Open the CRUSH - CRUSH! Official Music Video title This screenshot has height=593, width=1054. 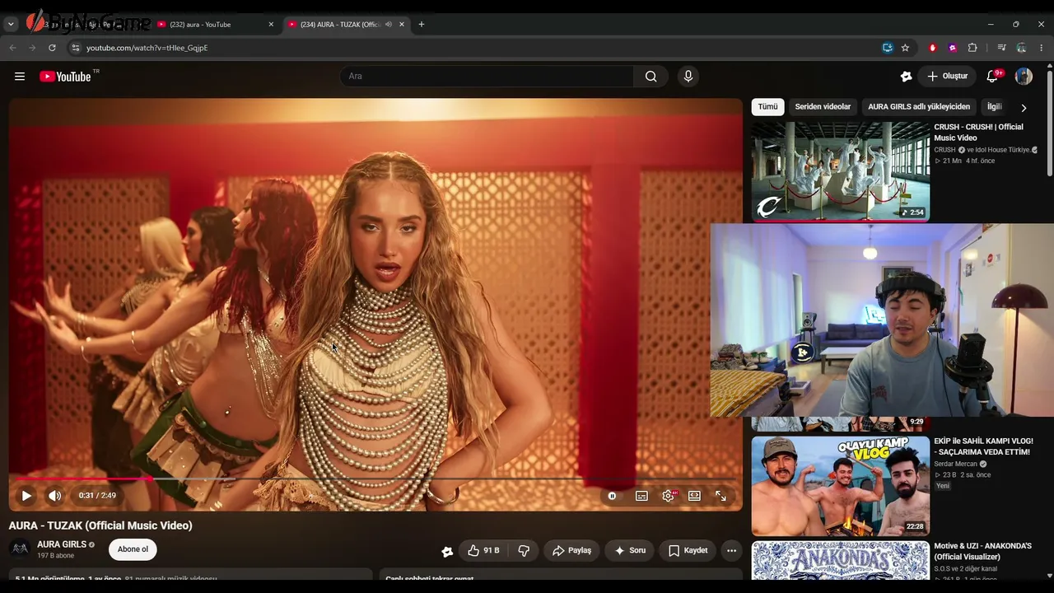[x=978, y=133]
